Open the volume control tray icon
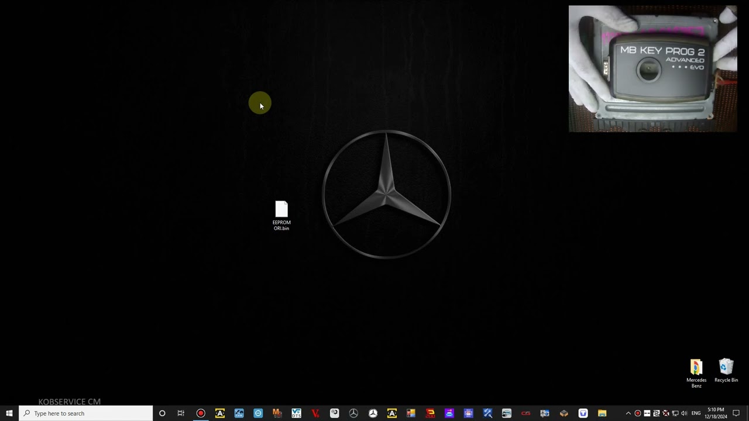Viewport: 749px width, 421px height. pos(684,413)
